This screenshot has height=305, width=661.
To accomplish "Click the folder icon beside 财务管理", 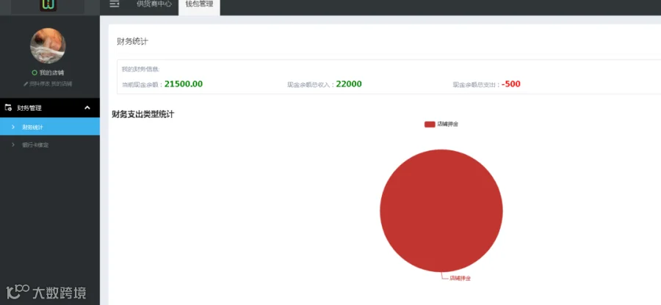I will tap(8, 108).
